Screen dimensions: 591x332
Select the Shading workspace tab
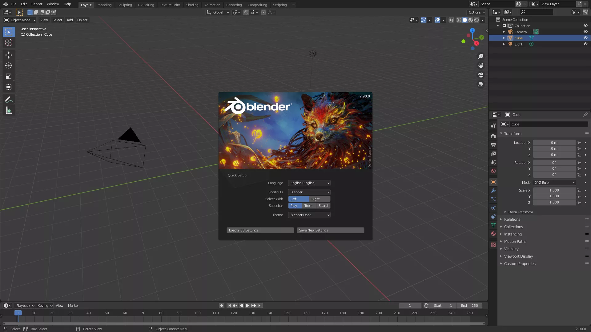192,5
